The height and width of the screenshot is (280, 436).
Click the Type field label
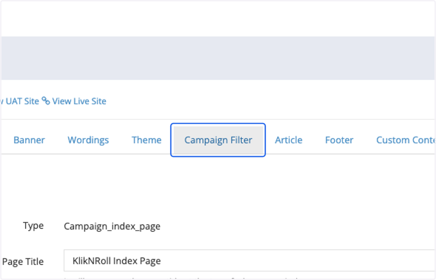click(x=33, y=226)
